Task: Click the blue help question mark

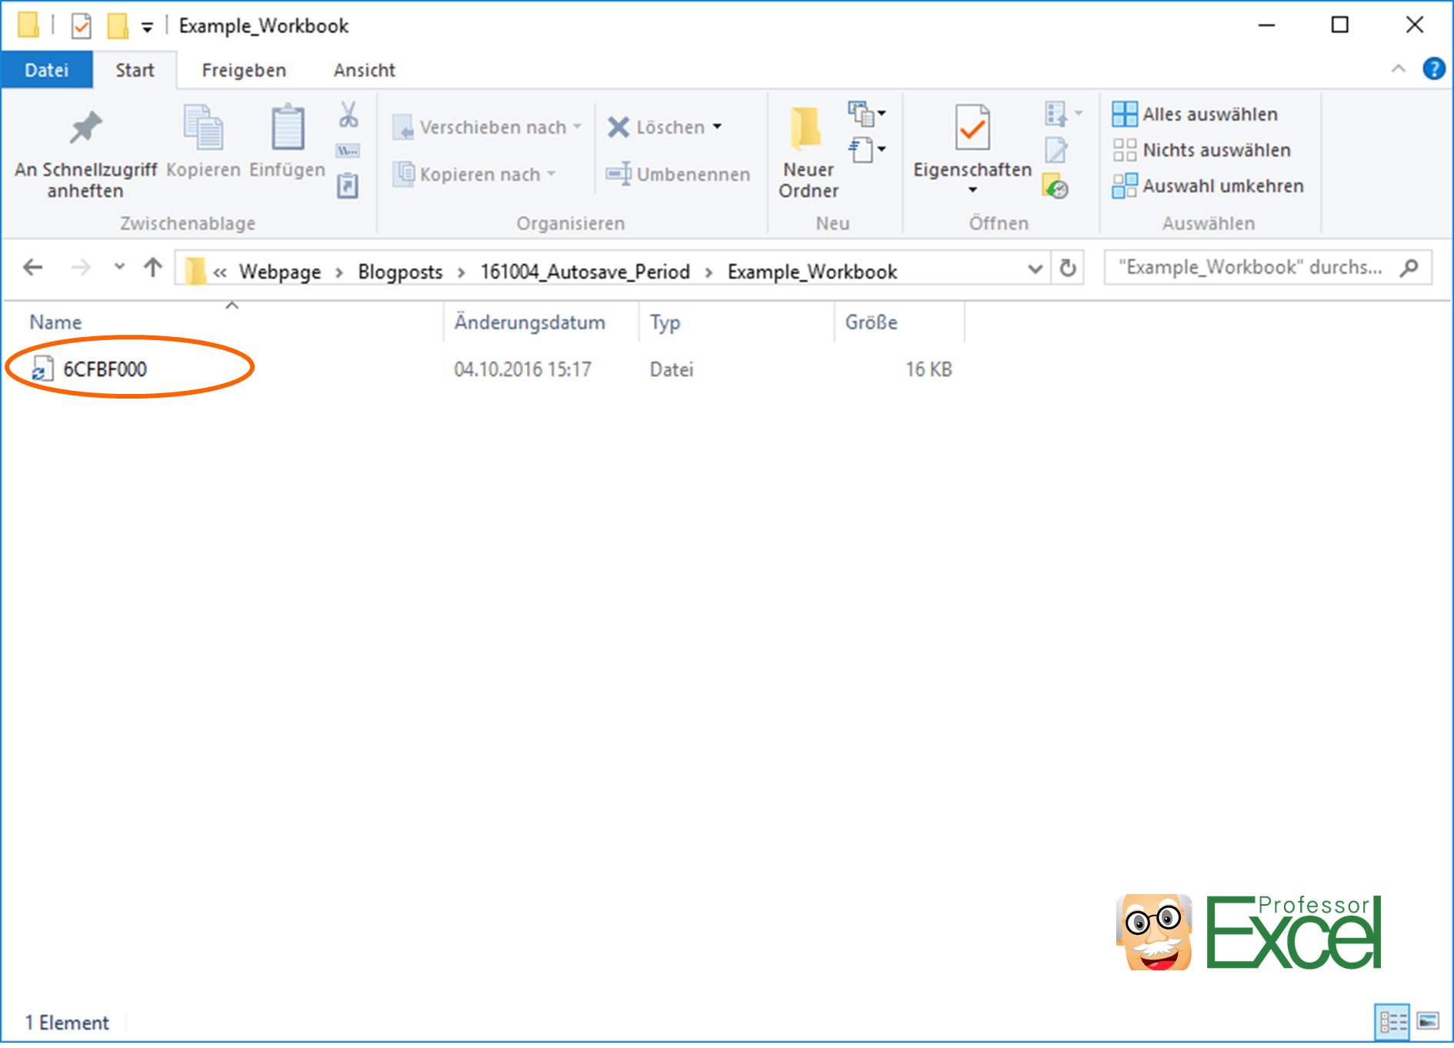Action: [1434, 68]
